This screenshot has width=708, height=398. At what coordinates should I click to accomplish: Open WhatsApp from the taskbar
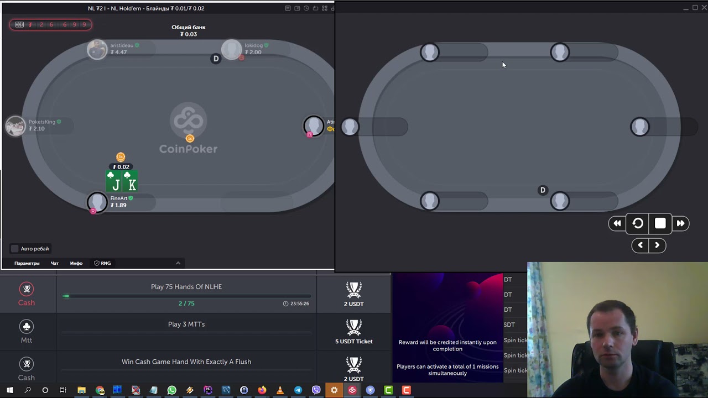(171, 390)
